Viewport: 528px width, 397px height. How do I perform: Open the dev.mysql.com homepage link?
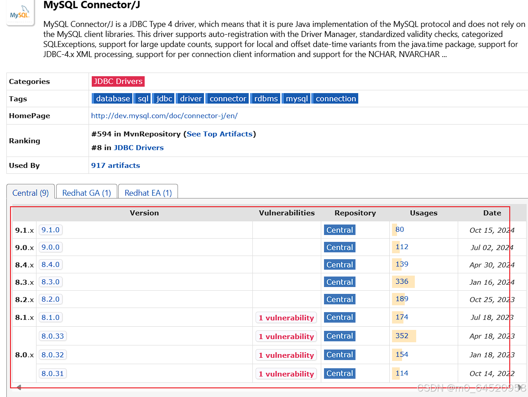coord(164,115)
